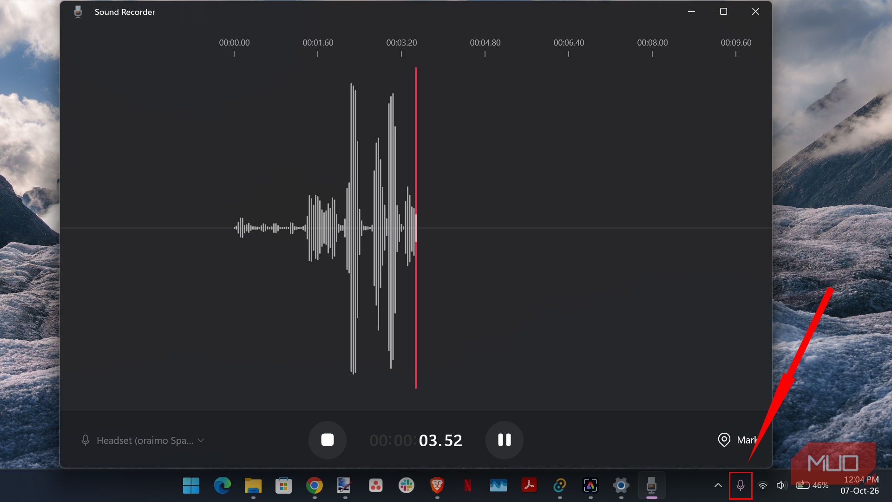892x502 pixels.
Task: Open File Explorer from taskbar
Action: coord(253,486)
